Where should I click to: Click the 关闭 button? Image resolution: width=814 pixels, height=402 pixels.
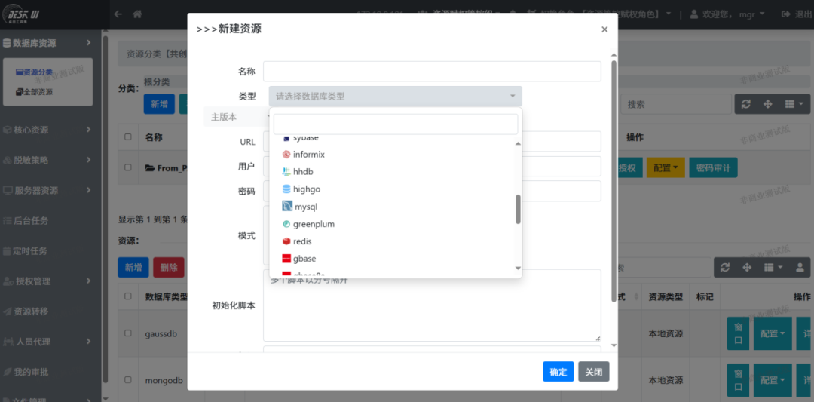(594, 372)
